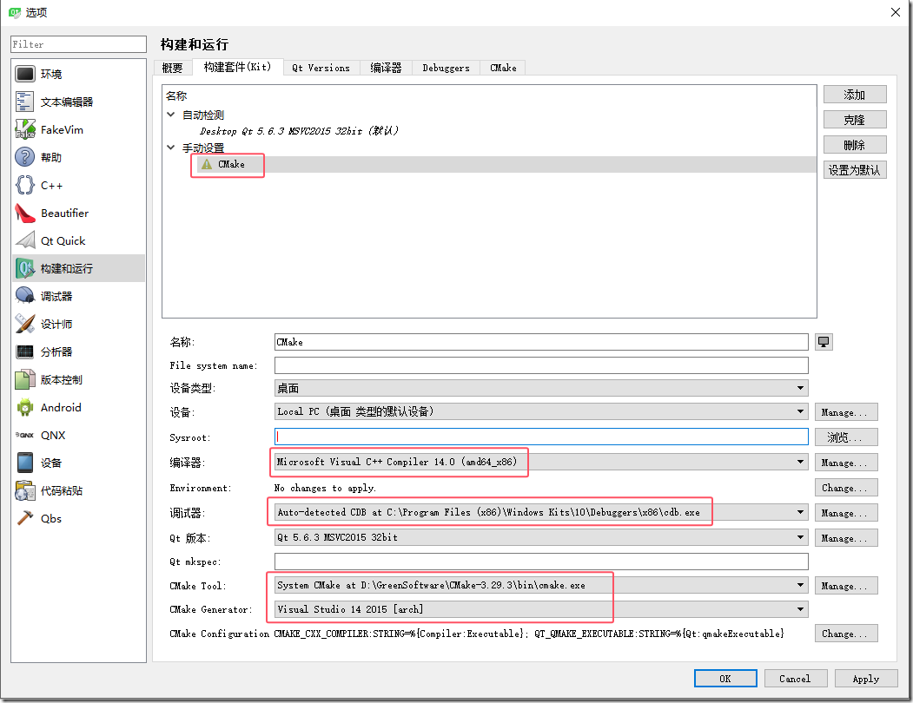The height and width of the screenshot is (703, 913).
Task: Click the File system name field
Action: pos(541,365)
